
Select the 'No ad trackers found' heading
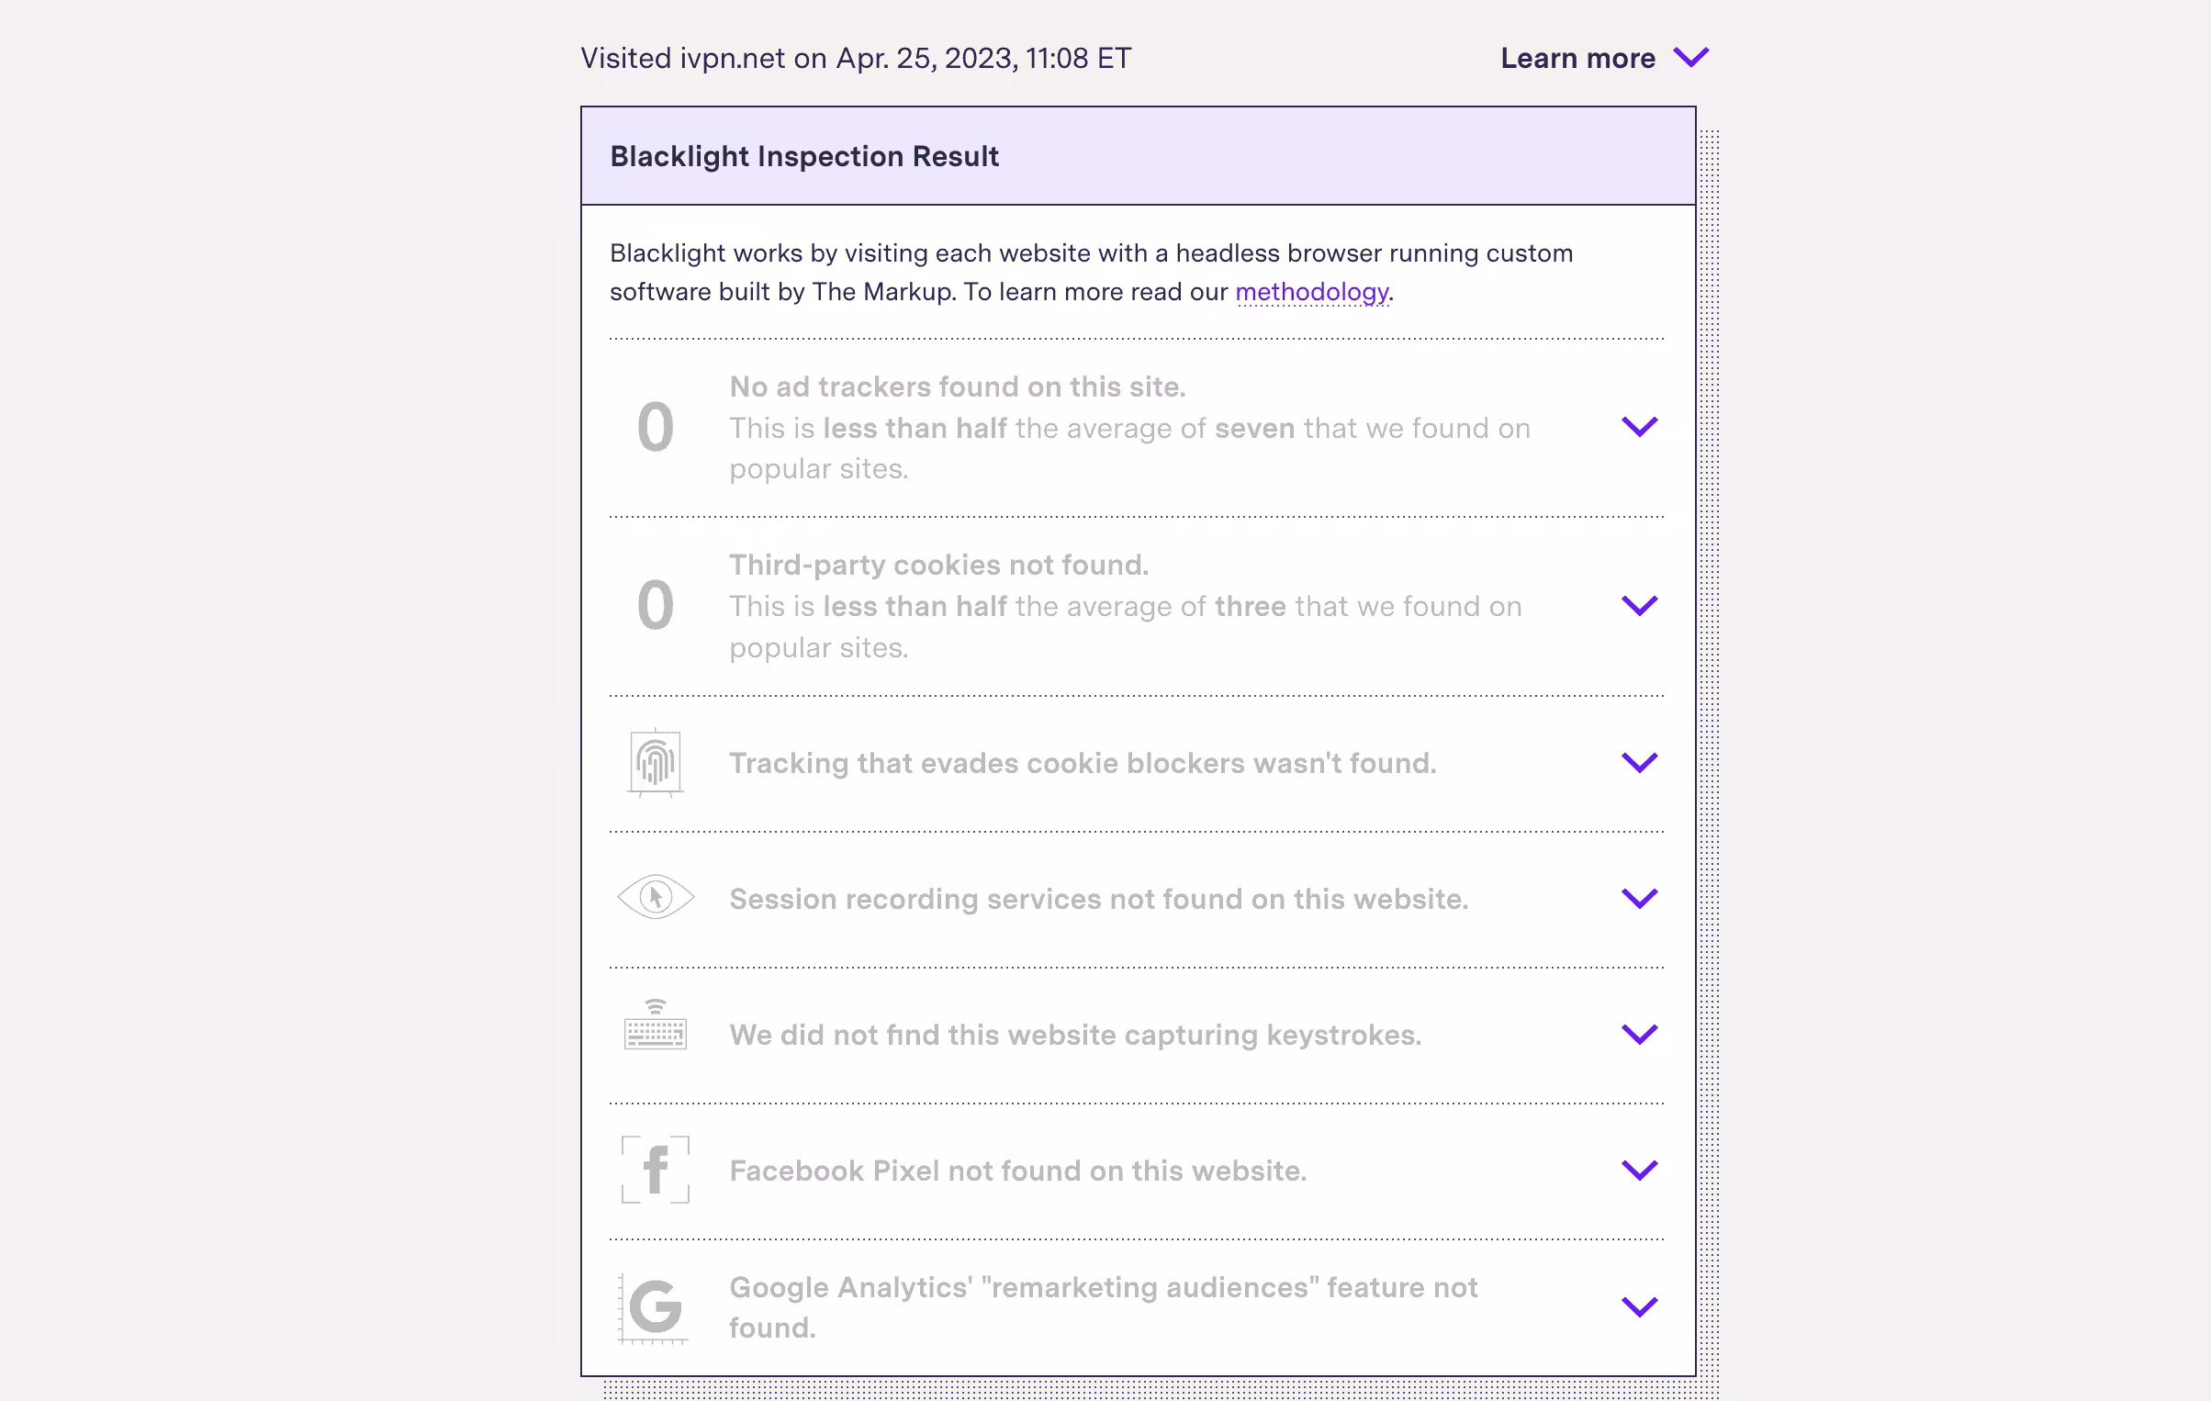click(x=958, y=387)
